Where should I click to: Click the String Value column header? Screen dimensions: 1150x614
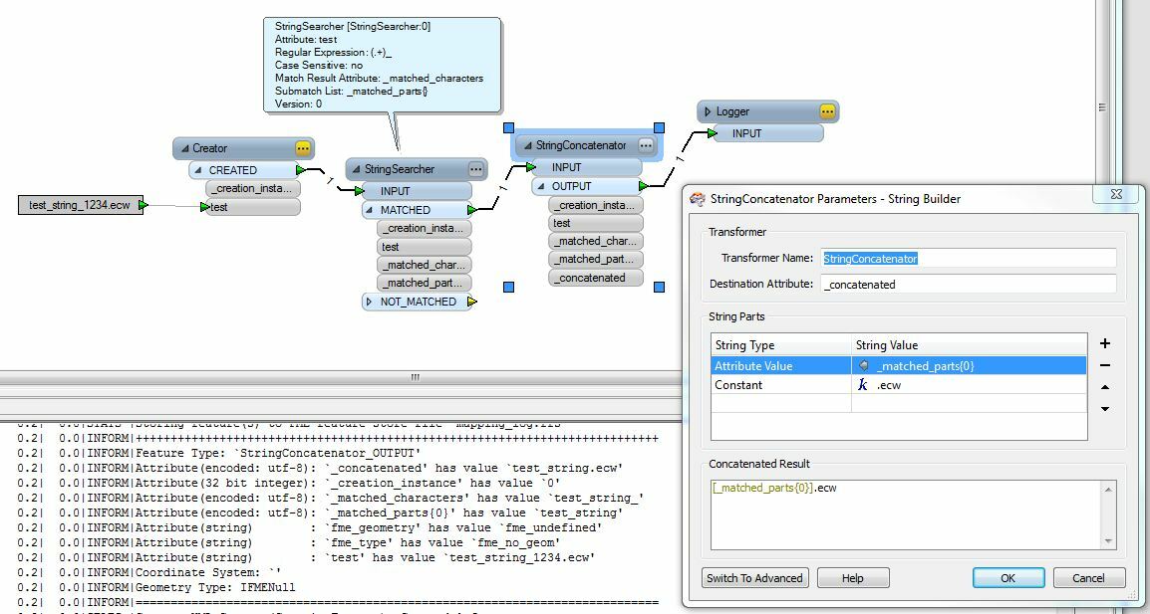coord(969,345)
